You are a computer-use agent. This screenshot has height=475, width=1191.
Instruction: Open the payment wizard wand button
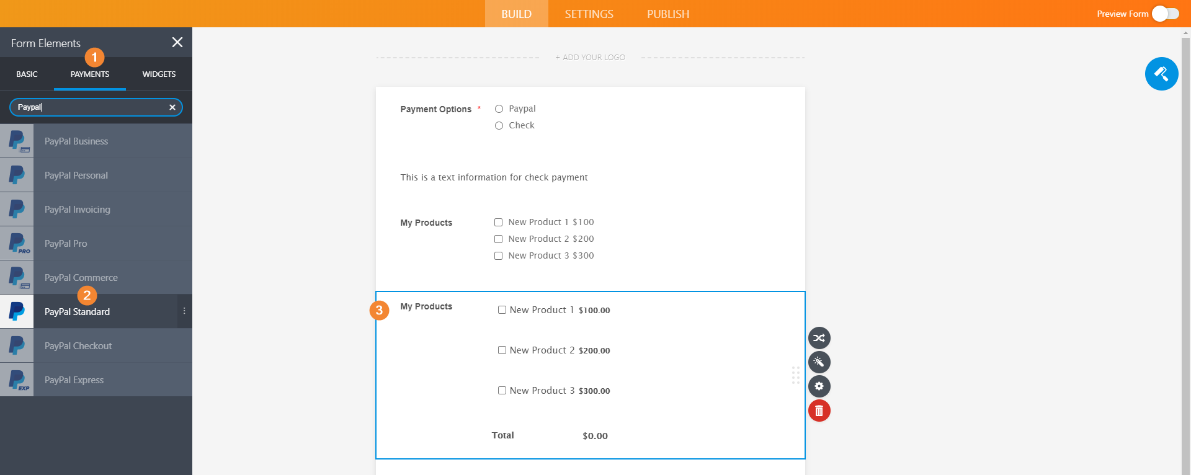[x=819, y=362]
